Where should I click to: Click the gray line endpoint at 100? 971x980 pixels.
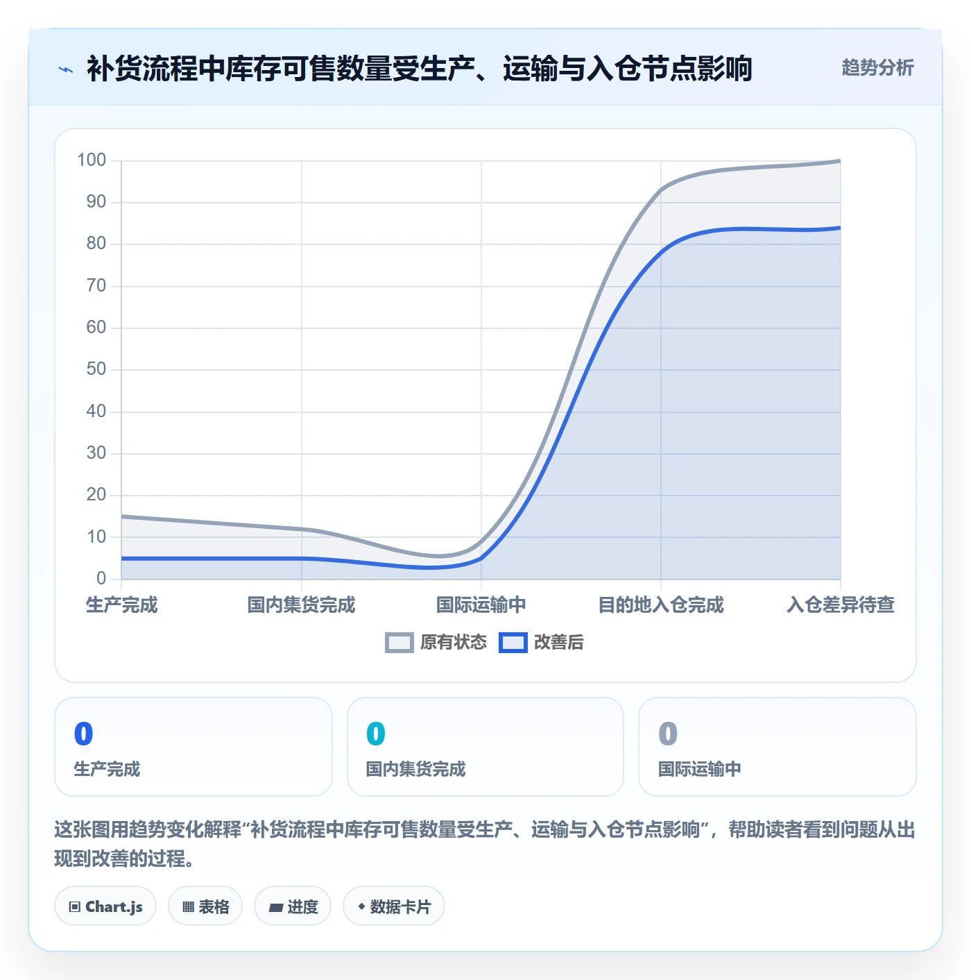(x=839, y=161)
